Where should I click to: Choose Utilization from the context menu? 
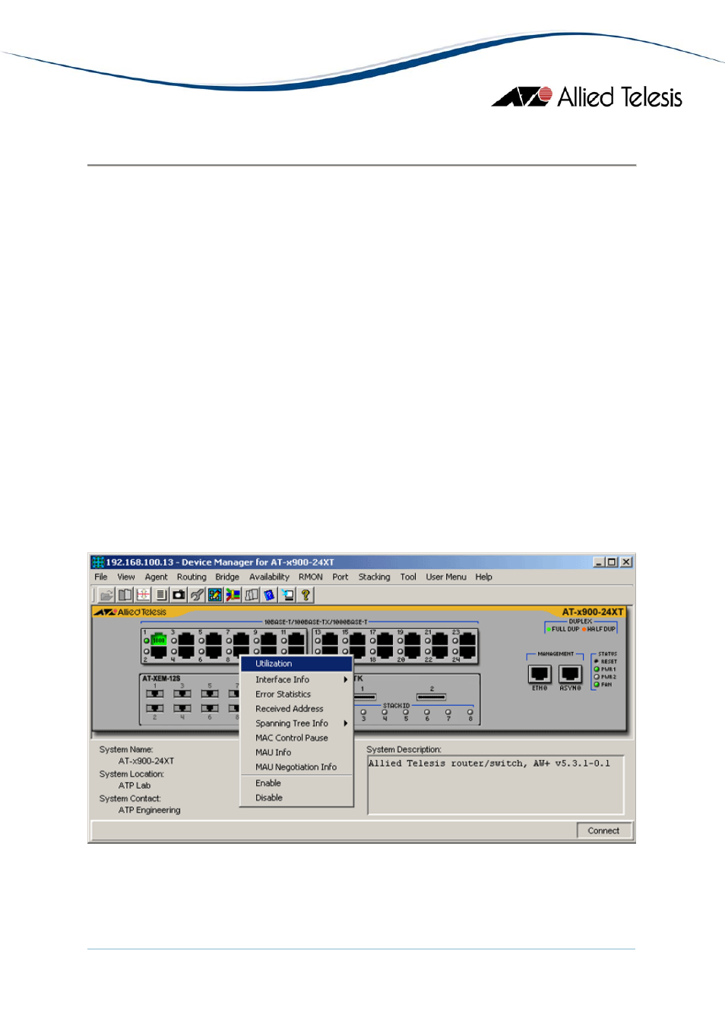[296, 664]
